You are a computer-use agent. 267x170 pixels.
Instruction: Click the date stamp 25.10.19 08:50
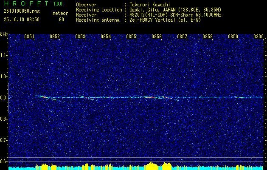[22, 20]
